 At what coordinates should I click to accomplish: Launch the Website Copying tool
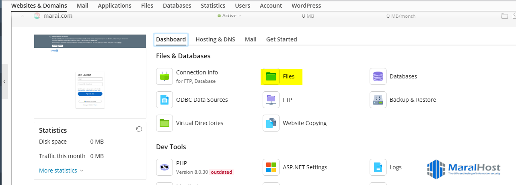(x=271, y=123)
